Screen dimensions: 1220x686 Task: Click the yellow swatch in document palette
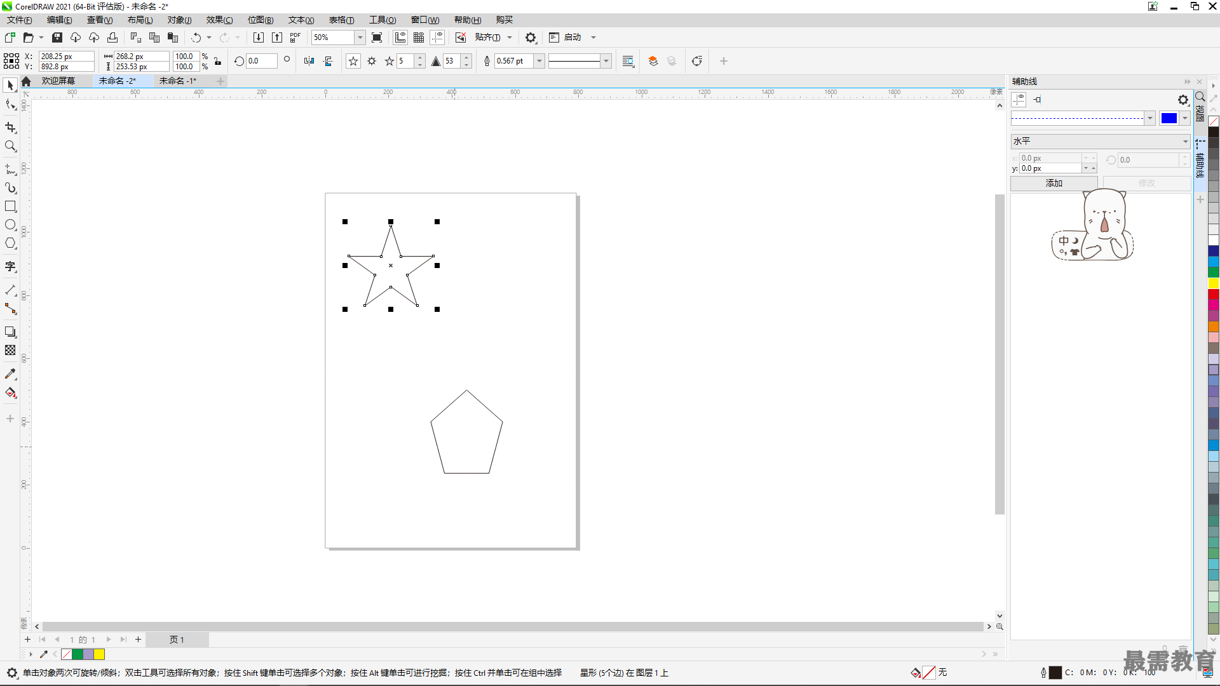(99, 654)
